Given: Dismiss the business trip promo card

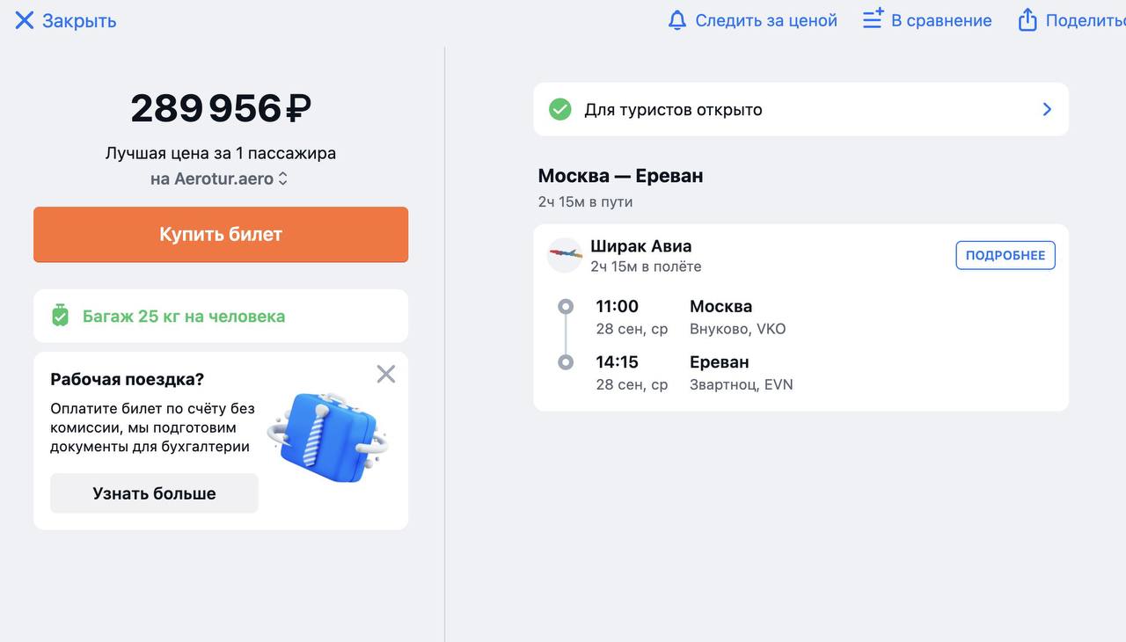Looking at the screenshot, I should tap(385, 375).
